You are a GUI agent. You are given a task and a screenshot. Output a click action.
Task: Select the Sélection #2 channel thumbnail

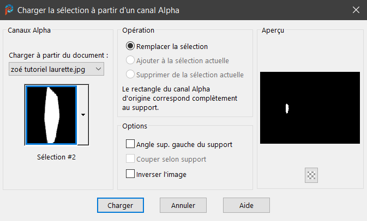[51, 115]
